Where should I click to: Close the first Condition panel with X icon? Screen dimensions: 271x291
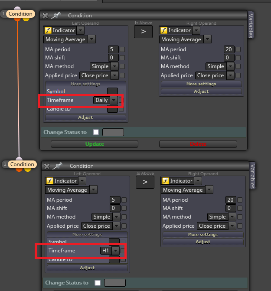(x=45, y=16)
